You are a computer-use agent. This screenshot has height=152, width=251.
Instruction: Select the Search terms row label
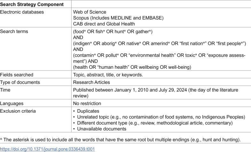pos(14,31)
